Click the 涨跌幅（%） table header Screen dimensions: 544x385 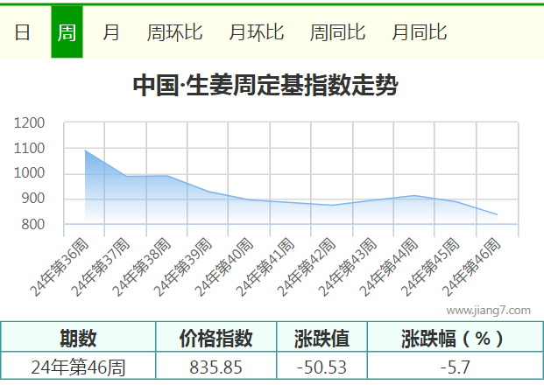(x=455, y=338)
